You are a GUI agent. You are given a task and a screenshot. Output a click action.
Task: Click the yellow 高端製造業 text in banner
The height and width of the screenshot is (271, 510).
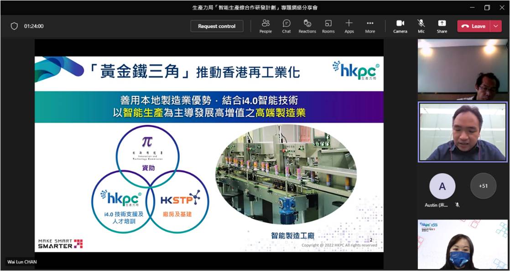[x=281, y=113]
